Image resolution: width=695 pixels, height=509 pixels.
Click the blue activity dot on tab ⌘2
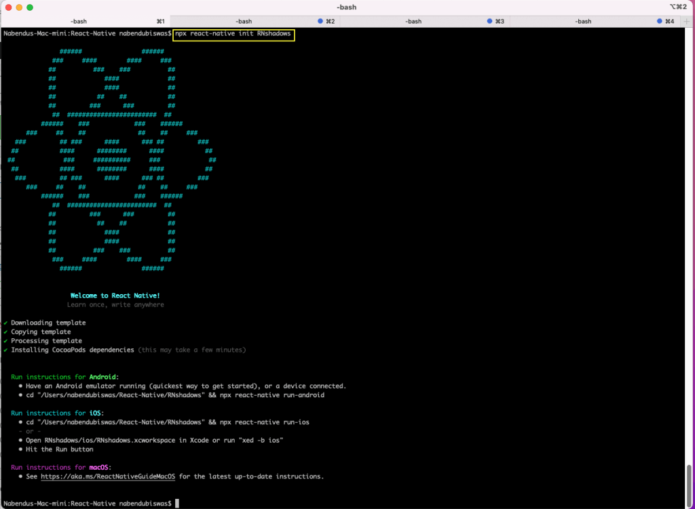point(320,22)
